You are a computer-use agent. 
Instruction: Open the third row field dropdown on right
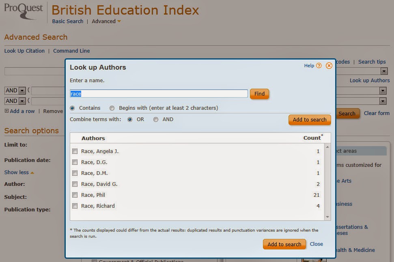(383, 101)
